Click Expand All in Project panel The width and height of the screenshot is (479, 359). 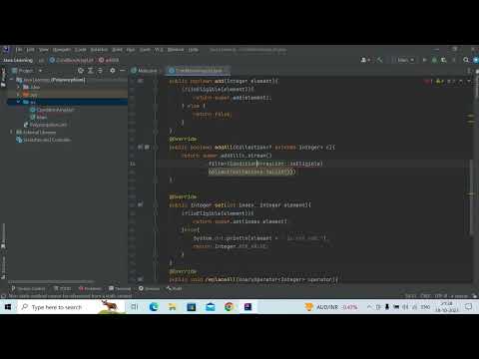pyautogui.click(x=90, y=71)
